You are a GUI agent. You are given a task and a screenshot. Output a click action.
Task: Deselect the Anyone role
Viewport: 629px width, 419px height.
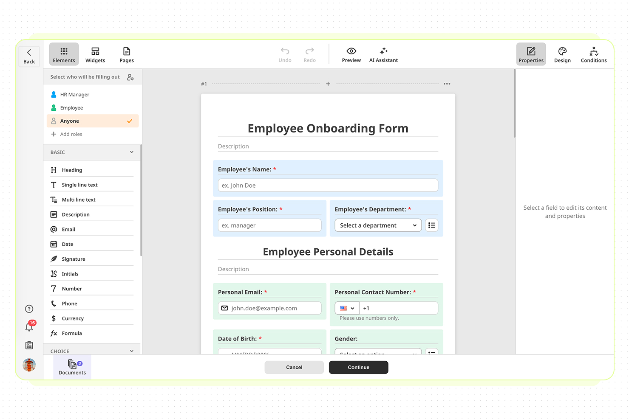point(71,121)
